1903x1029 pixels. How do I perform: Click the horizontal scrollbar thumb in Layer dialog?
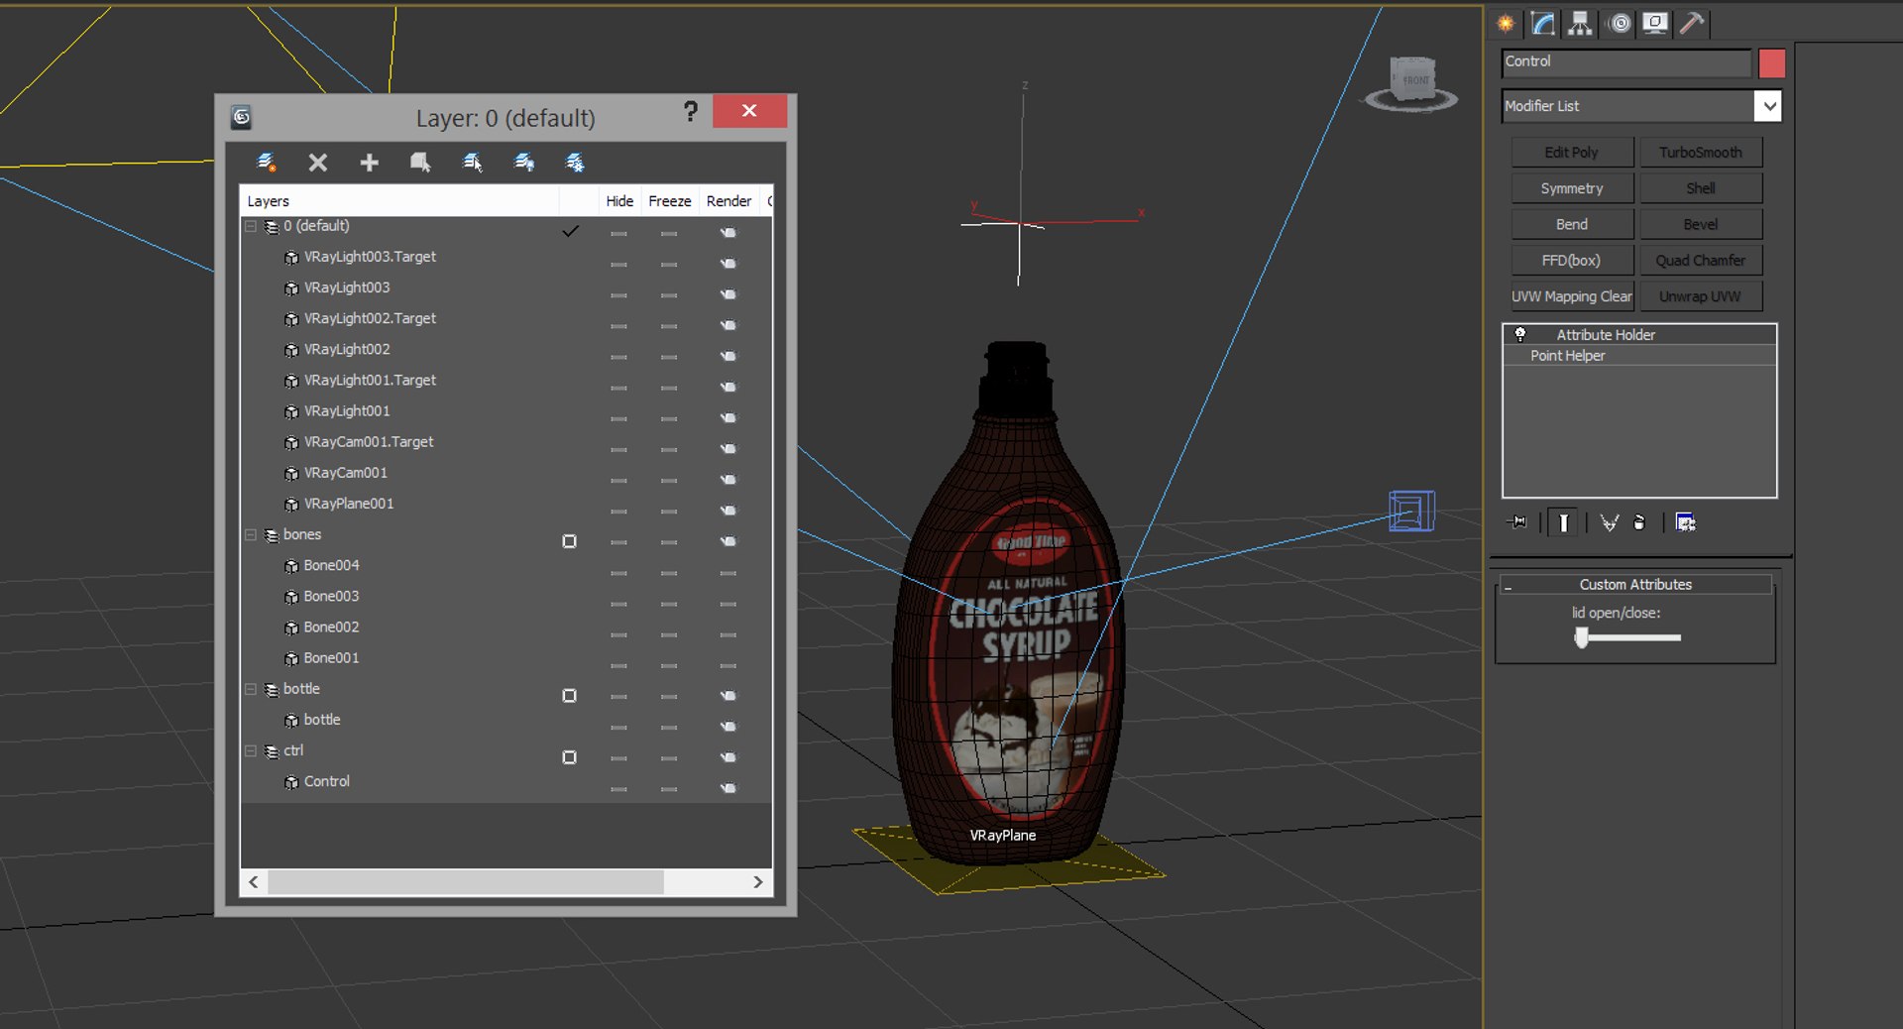click(x=466, y=882)
